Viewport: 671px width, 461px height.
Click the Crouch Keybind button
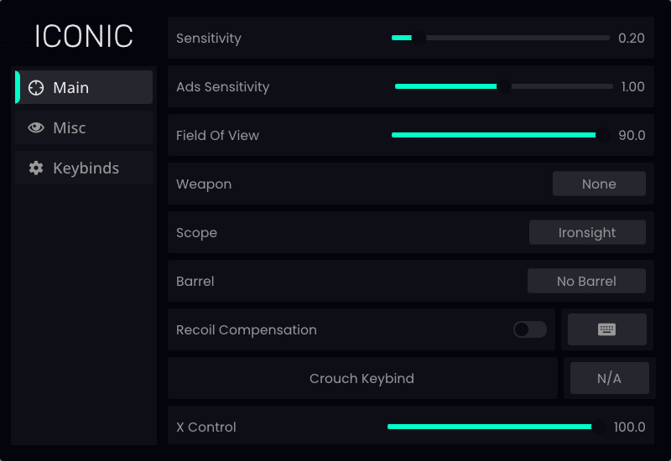tap(362, 378)
